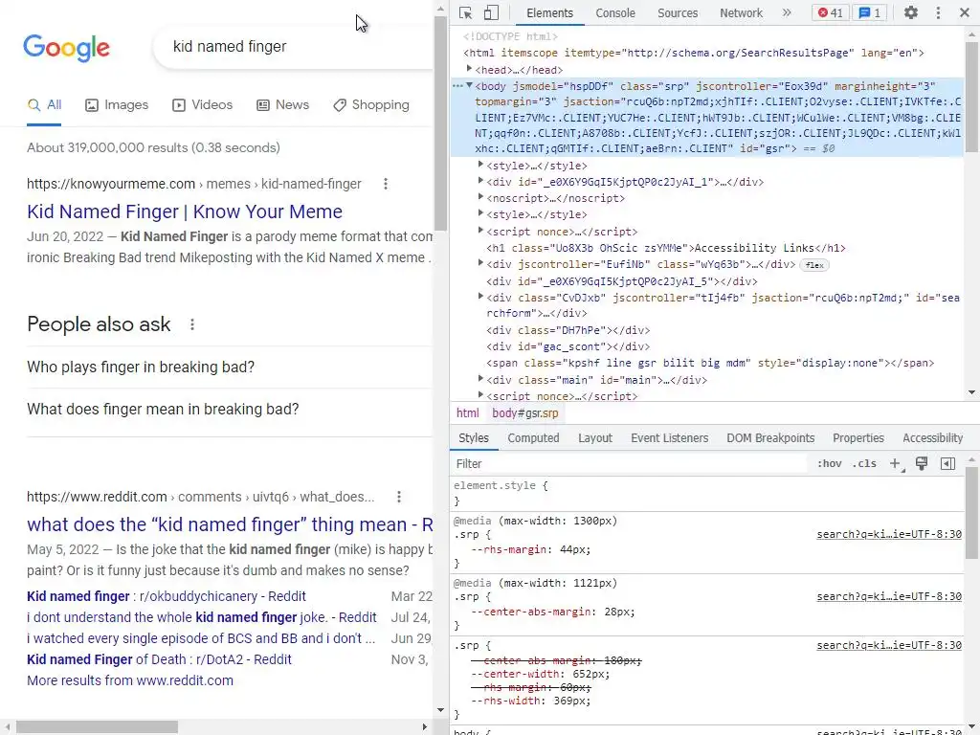Focus the Styles Filter field
Image resolution: width=980 pixels, height=735 pixels.
pyautogui.click(x=629, y=464)
